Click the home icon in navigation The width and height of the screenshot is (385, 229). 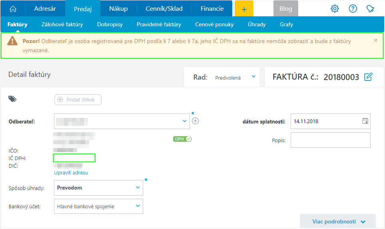click(13, 9)
